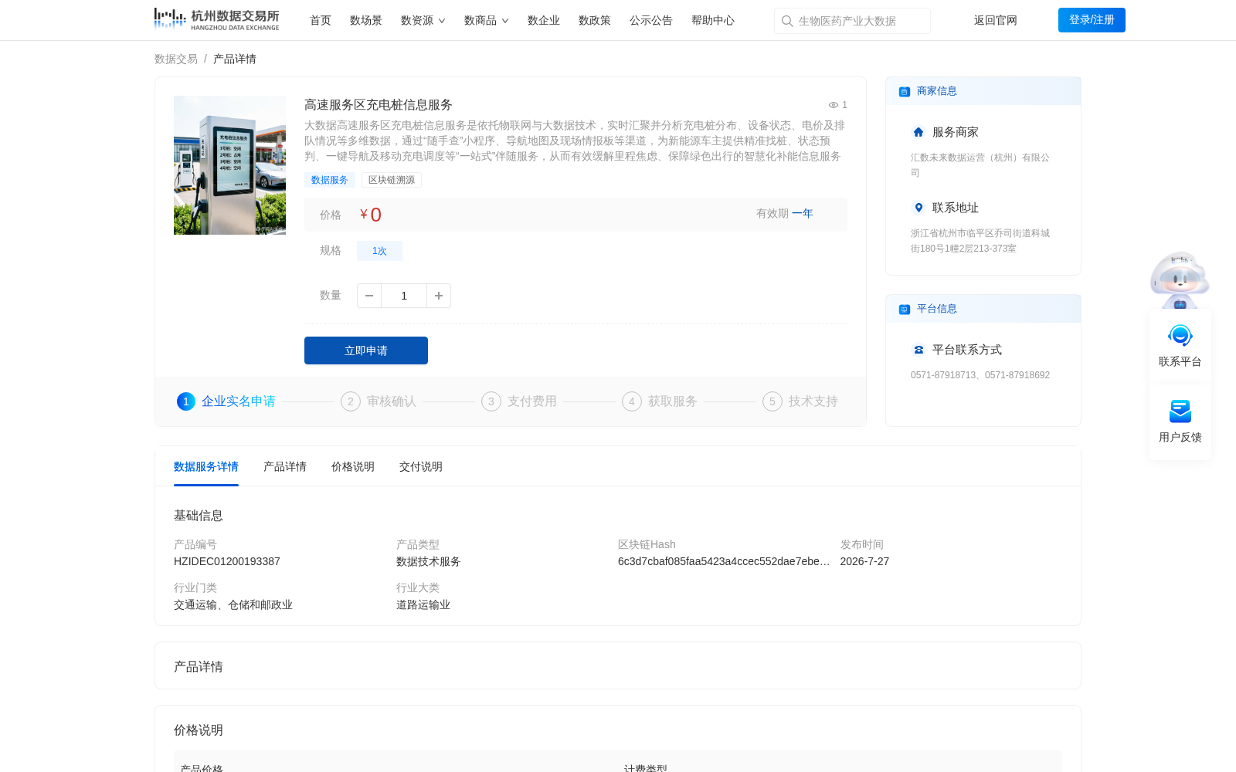Click the 数据服务 tag
This screenshot has width=1236, height=772.
(330, 180)
